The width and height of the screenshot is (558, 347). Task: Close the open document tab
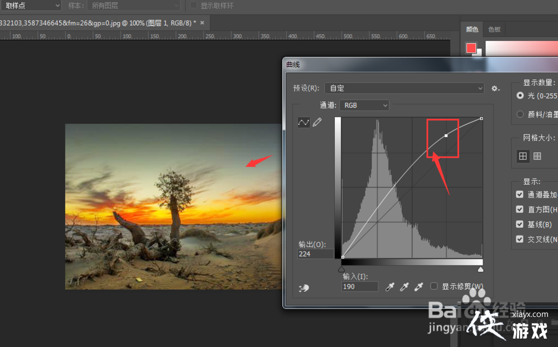pos(202,23)
